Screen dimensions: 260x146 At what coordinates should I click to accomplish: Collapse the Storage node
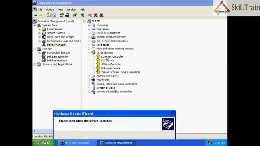[35, 49]
